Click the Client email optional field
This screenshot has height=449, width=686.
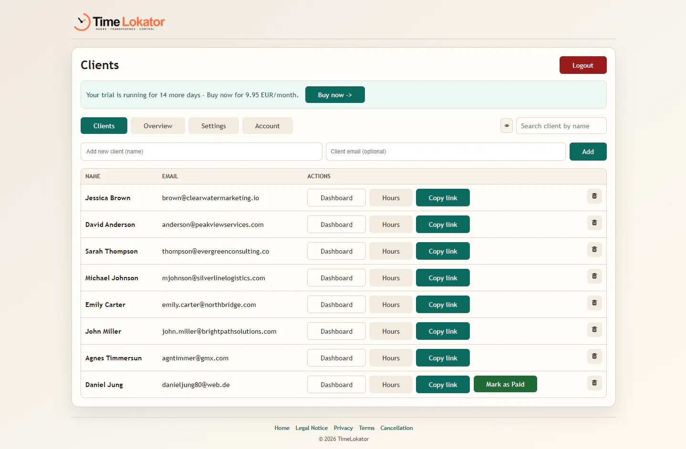(446, 152)
